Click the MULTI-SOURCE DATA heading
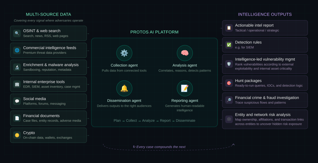Image resolution: width=318 pixels, height=163 pixels. click(x=48, y=14)
